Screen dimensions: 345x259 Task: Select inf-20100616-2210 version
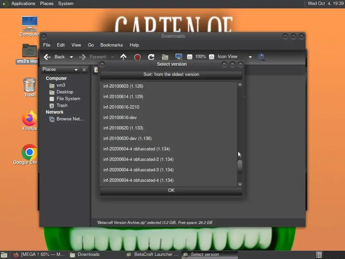coord(168,107)
